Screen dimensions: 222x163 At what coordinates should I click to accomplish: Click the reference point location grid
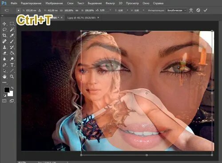(x=19, y=10)
